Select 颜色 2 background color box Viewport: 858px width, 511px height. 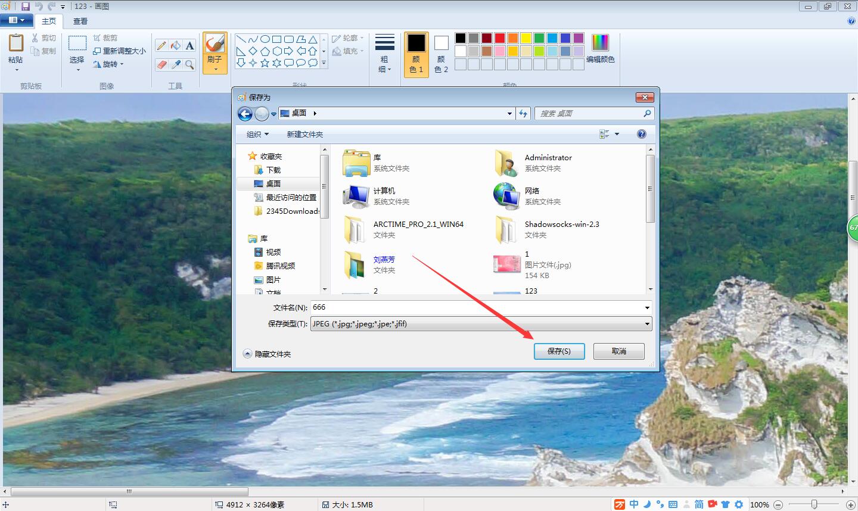point(441,54)
